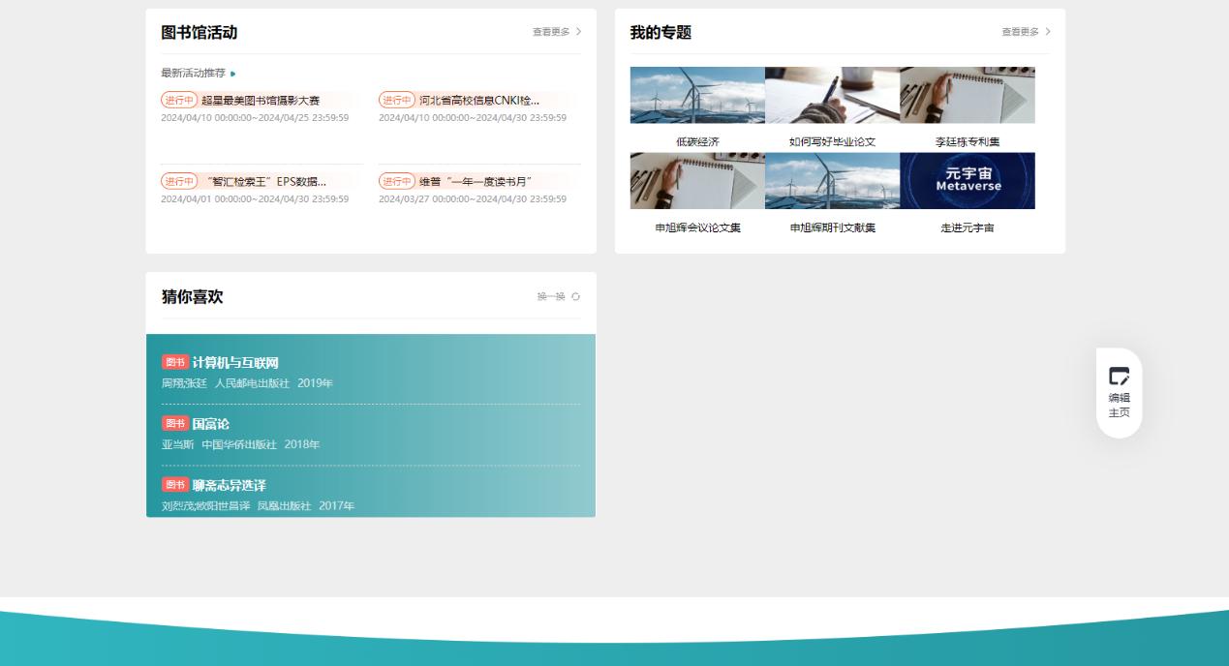Open the 低碳经济 topic thumbnail

(697, 95)
